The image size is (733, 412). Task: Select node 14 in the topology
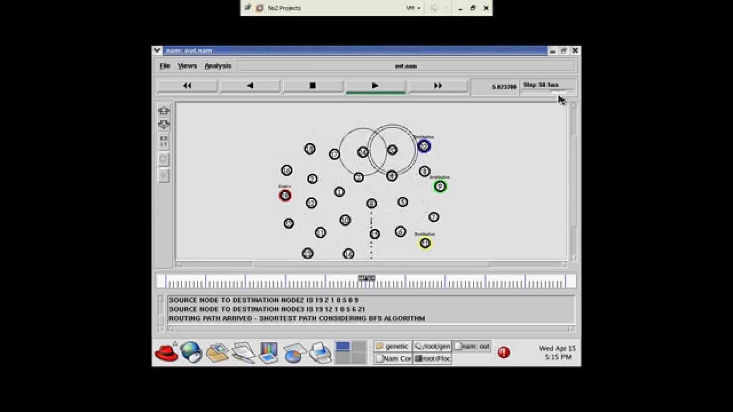[348, 253]
